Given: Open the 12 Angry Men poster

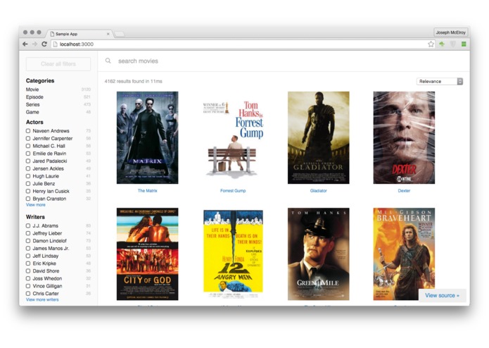Looking at the screenshot, I should tap(233, 254).
